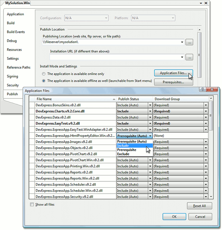Expand the Installation URL dropdown arrow
This screenshot has width=222, height=230.
[182, 57]
